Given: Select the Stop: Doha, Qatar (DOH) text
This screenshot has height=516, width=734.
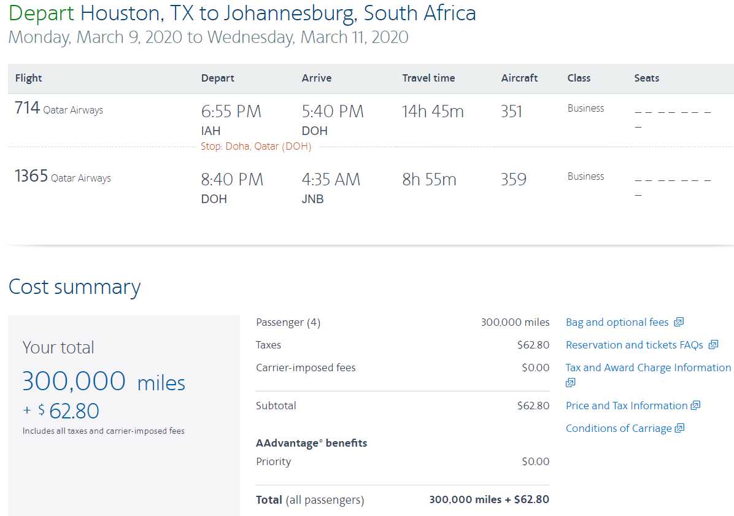Looking at the screenshot, I should (x=256, y=147).
